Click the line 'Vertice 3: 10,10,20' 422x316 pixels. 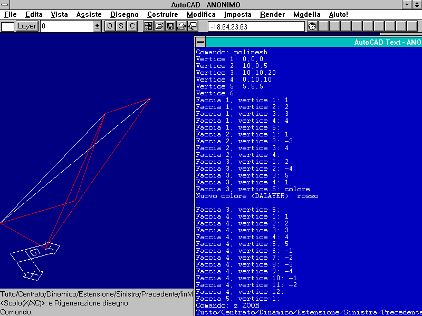[236, 73]
